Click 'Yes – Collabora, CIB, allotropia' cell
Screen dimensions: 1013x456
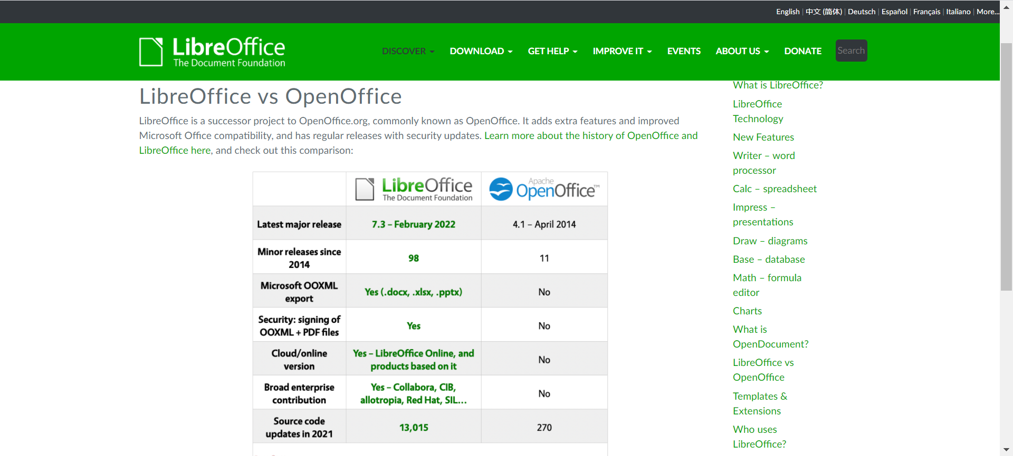click(x=414, y=393)
